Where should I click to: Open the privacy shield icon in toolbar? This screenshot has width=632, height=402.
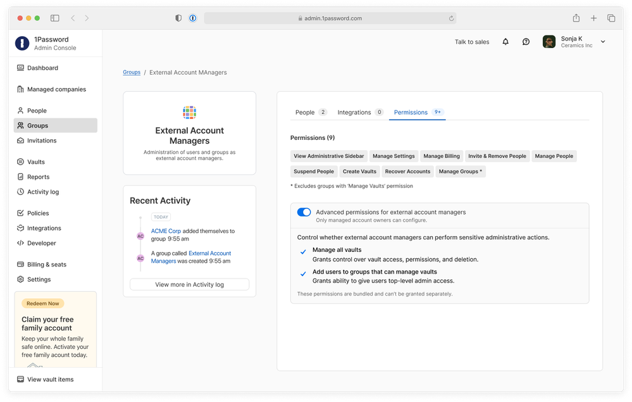178,18
